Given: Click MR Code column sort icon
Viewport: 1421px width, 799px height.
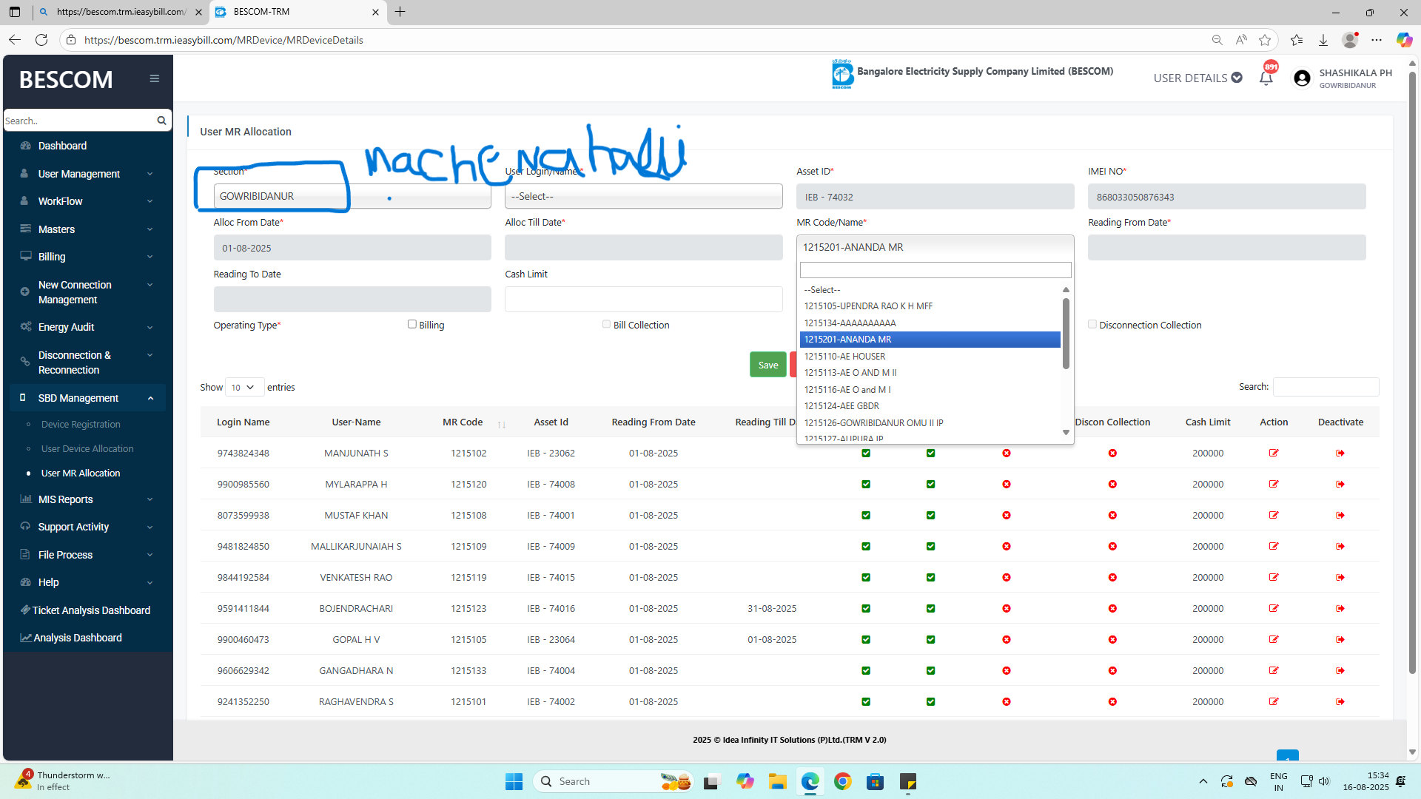Looking at the screenshot, I should click(x=501, y=424).
